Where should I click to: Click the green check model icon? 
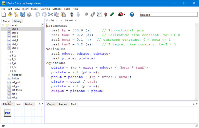click(x=112, y=15)
